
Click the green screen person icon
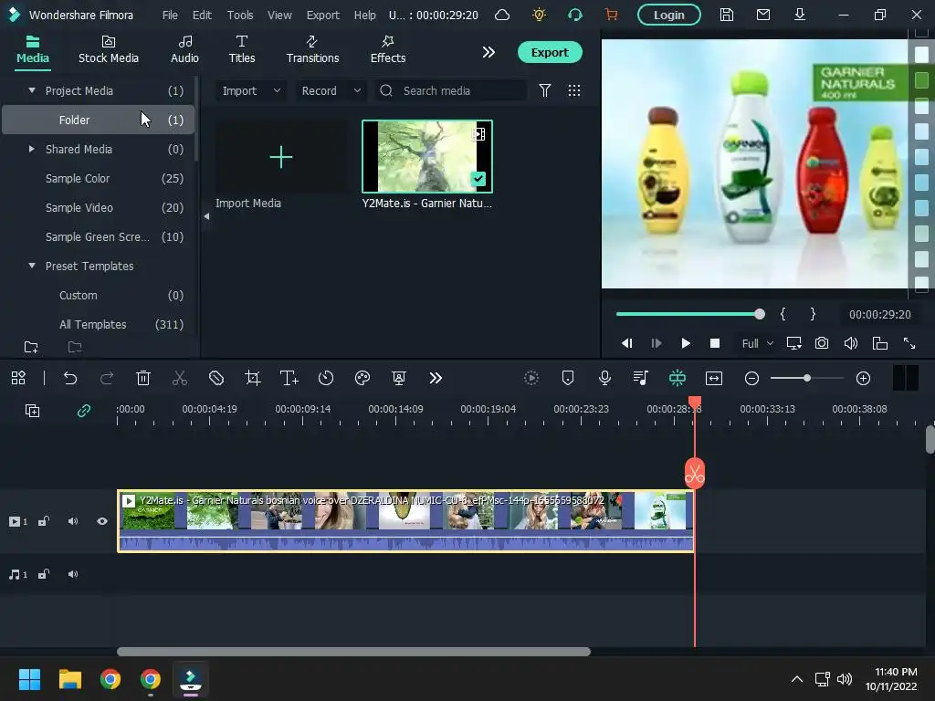[399, 378]
